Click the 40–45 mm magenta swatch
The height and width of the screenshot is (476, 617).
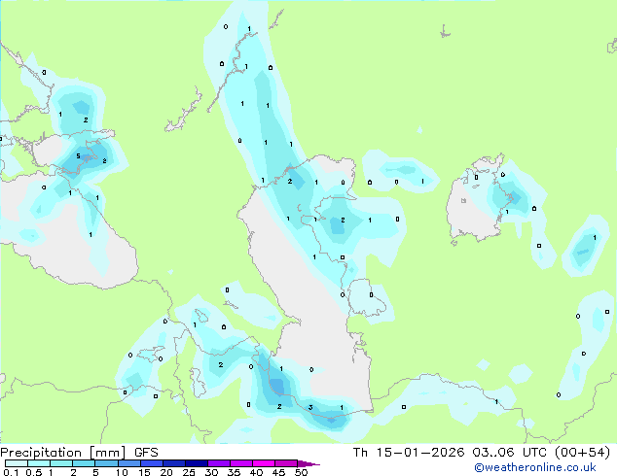pyautogui.click(x=264, y=463)
